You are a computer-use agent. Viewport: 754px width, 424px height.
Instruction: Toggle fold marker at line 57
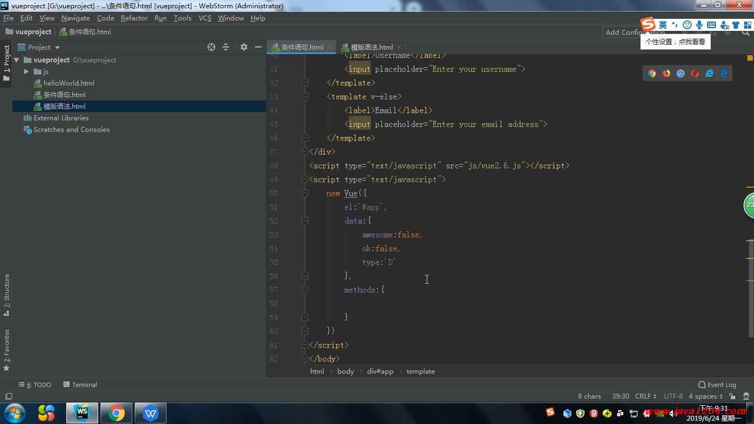pyautogui.click(x=305, y=289)
